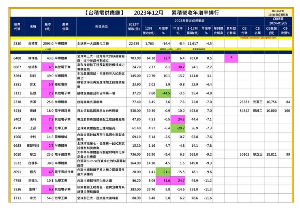Click the stock code cell 3010
Viewport: 300px width, 212px height.
pos(17,154)
